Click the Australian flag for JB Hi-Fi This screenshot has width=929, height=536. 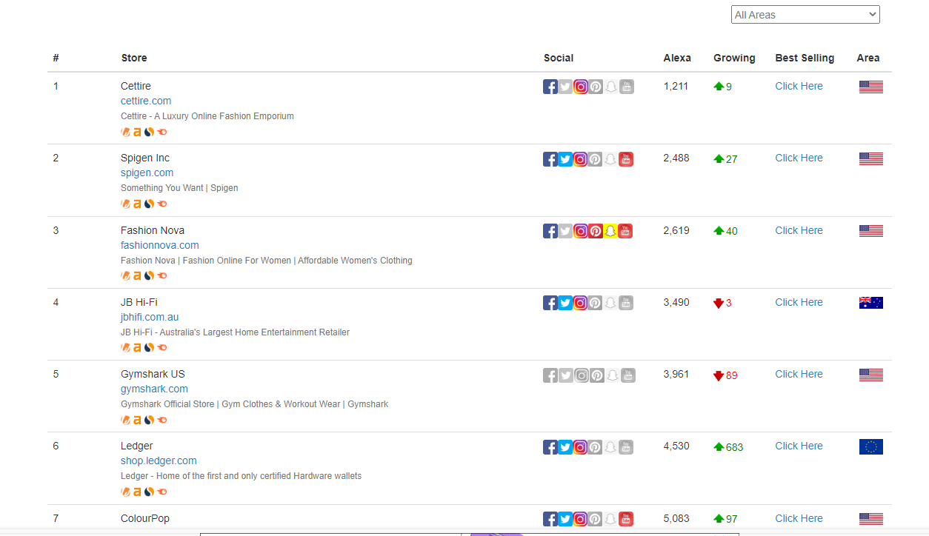tap(870, 303)
